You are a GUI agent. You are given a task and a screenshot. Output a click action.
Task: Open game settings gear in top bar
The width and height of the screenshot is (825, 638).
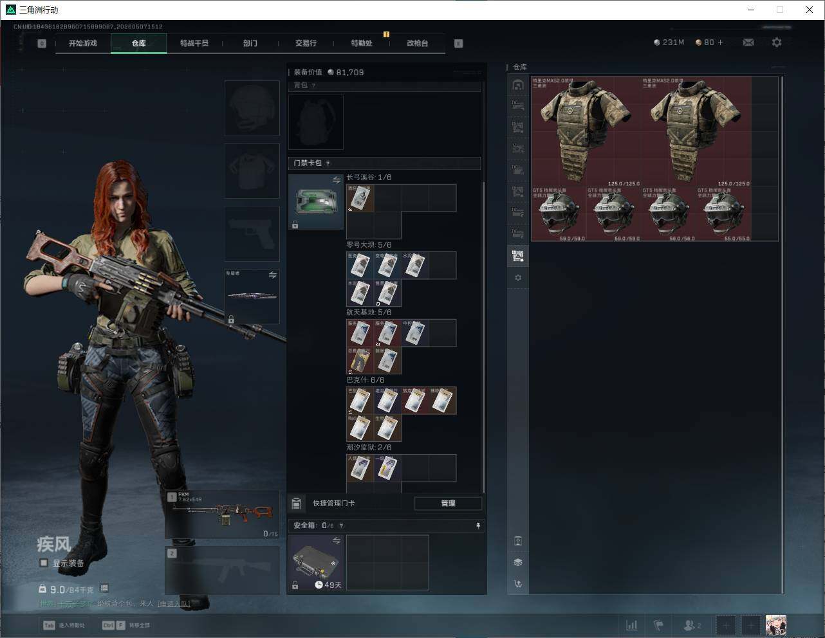tap(777, 42)
